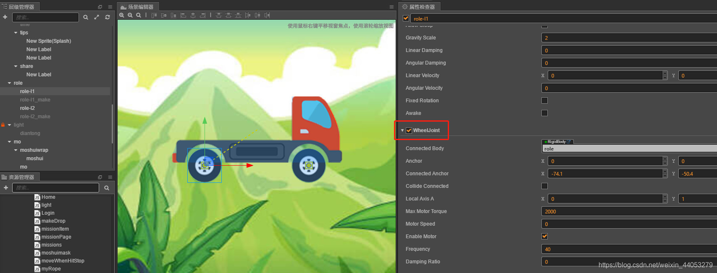
Task: Align selected nodes to right edge
Action: click(x=202, y=15)
